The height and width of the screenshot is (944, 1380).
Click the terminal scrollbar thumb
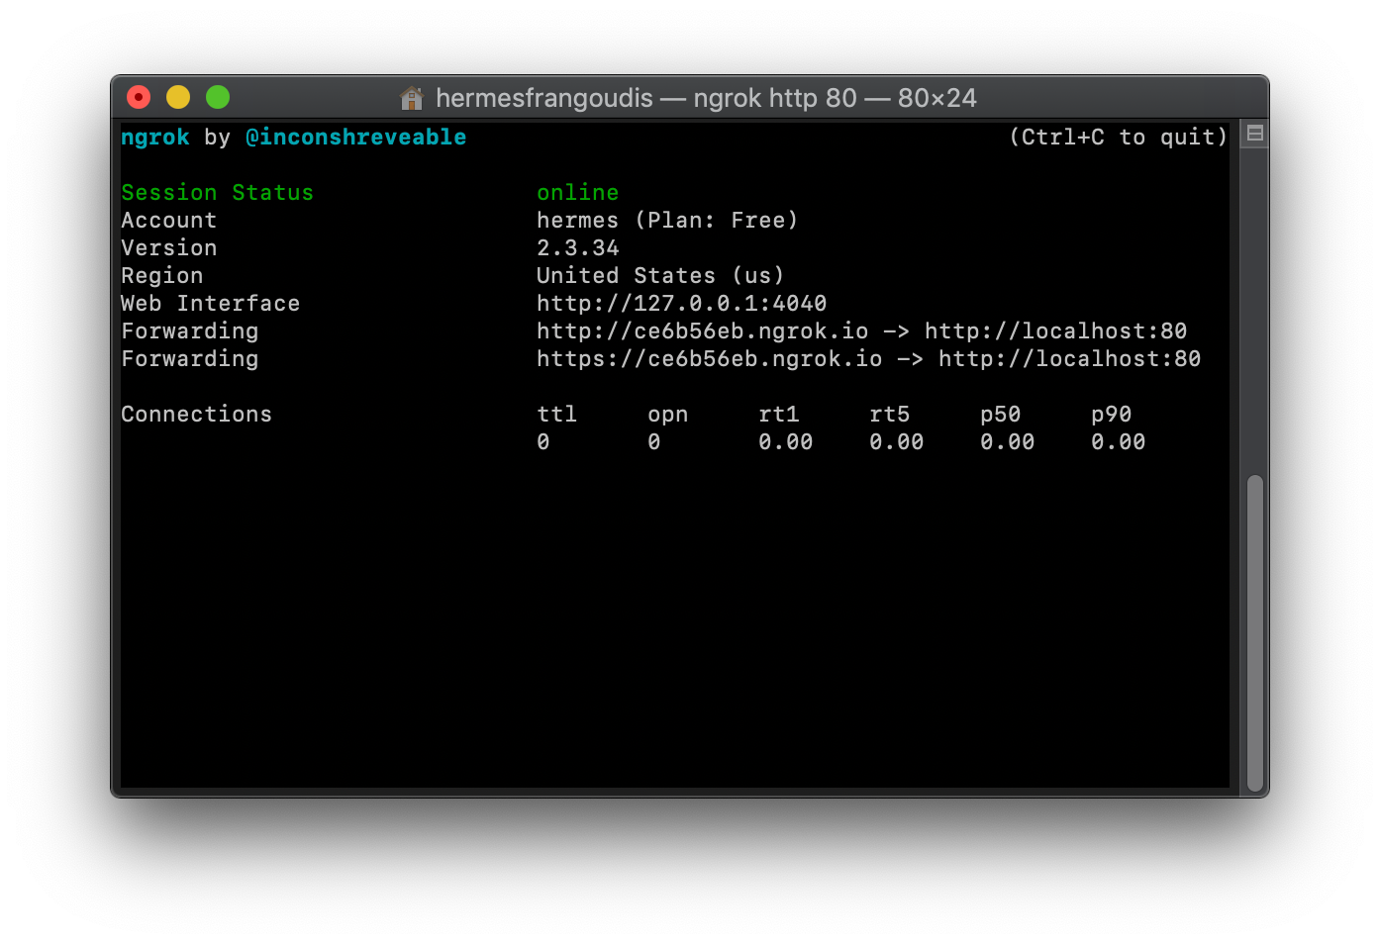coord(1255,633)
